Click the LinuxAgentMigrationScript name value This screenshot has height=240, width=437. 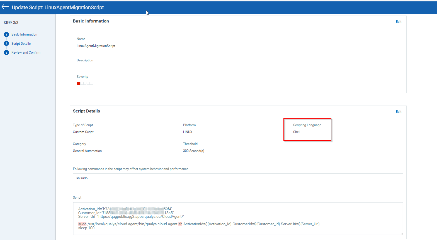[96, 46]
